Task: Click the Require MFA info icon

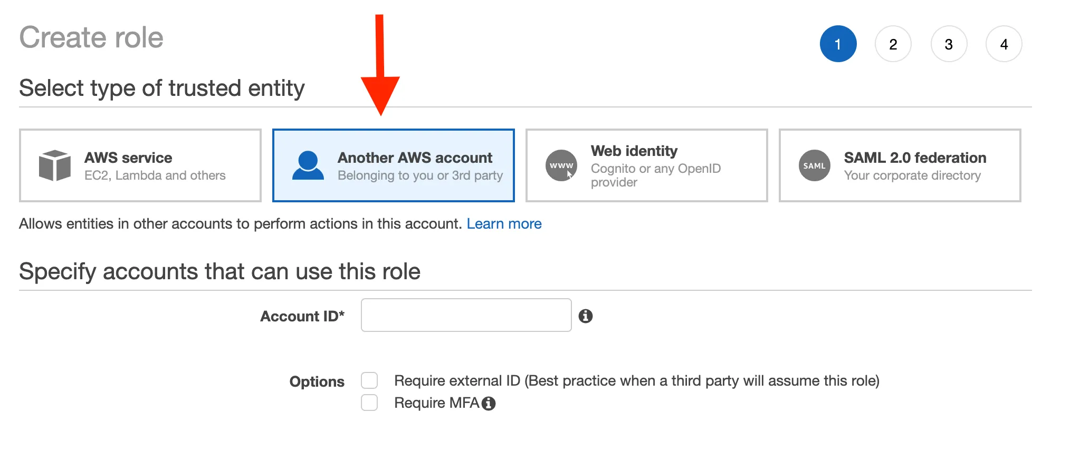Action: 489,404
